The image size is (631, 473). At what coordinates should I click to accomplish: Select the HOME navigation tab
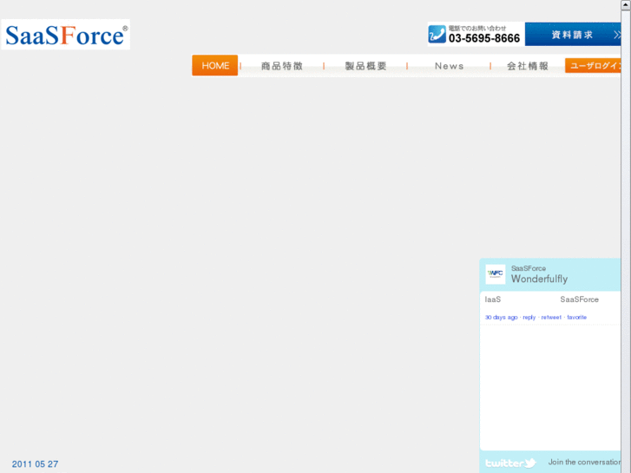pos(215,66)
